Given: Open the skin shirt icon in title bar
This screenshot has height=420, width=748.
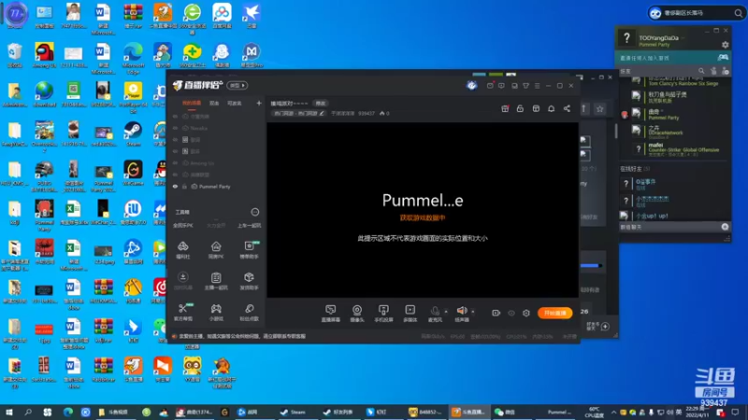Looking at the screenshot, I should click(525, 86).
